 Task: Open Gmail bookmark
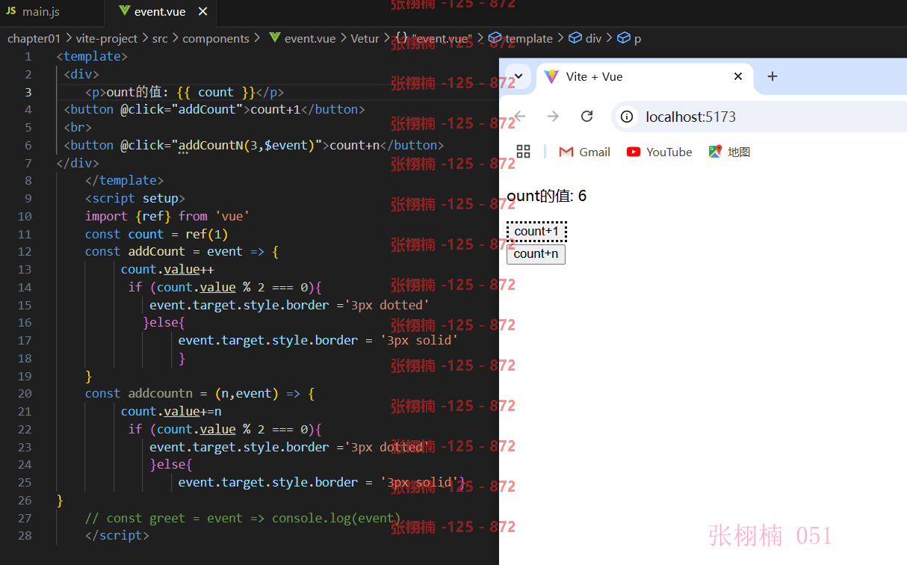tap(585, 152)
